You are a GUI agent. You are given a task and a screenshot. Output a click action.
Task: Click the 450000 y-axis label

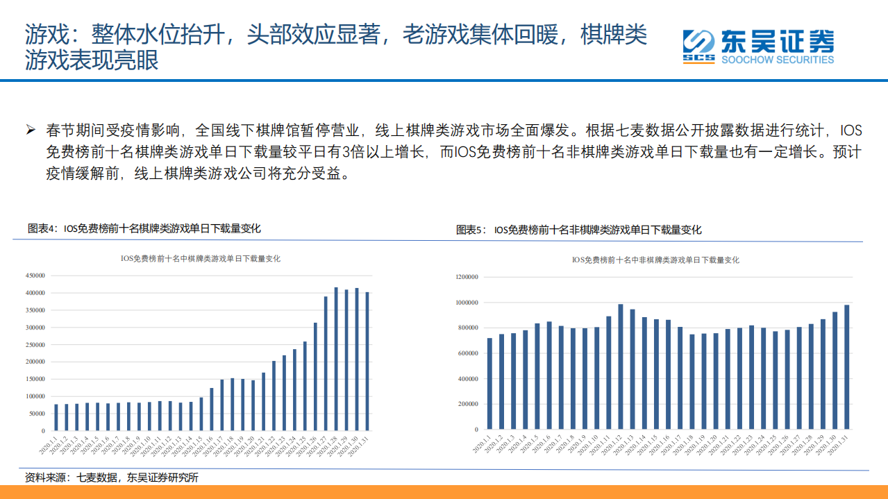[33, 276]
